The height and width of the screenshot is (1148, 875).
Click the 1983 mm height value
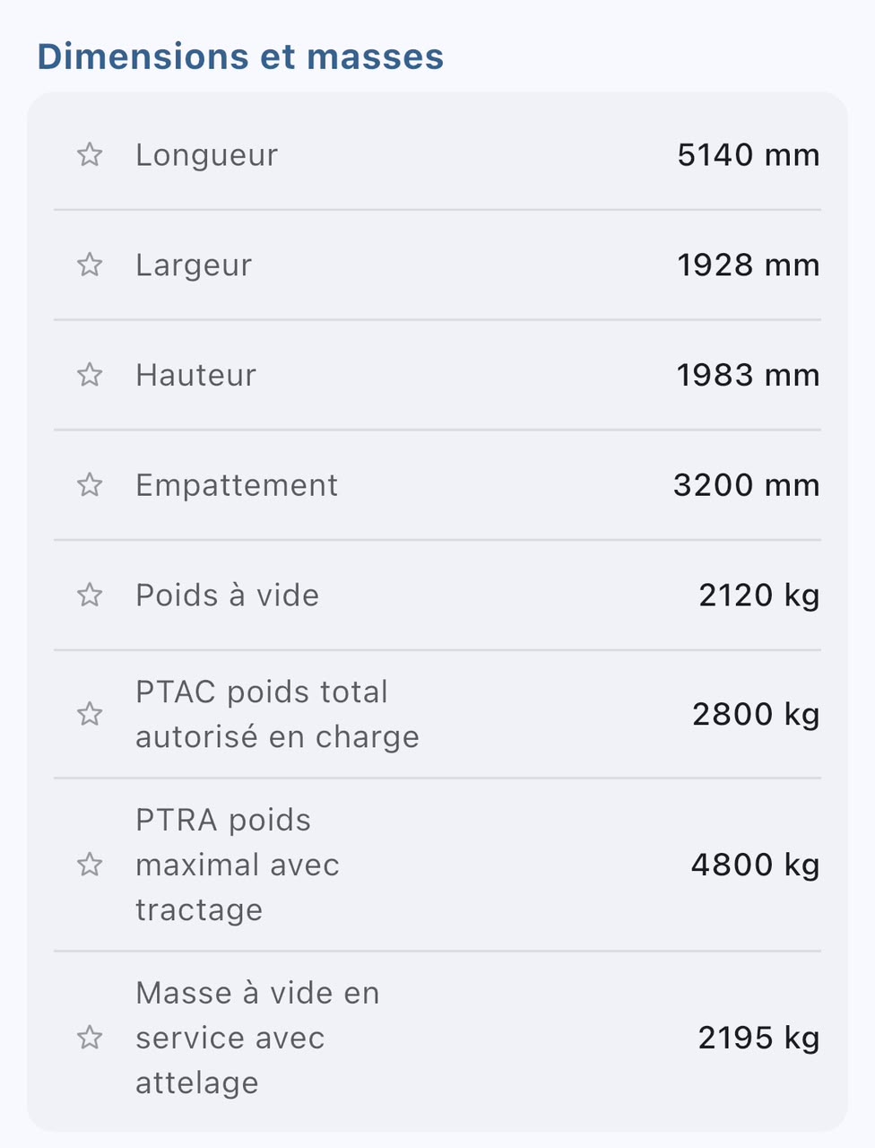tap(749, 374)
